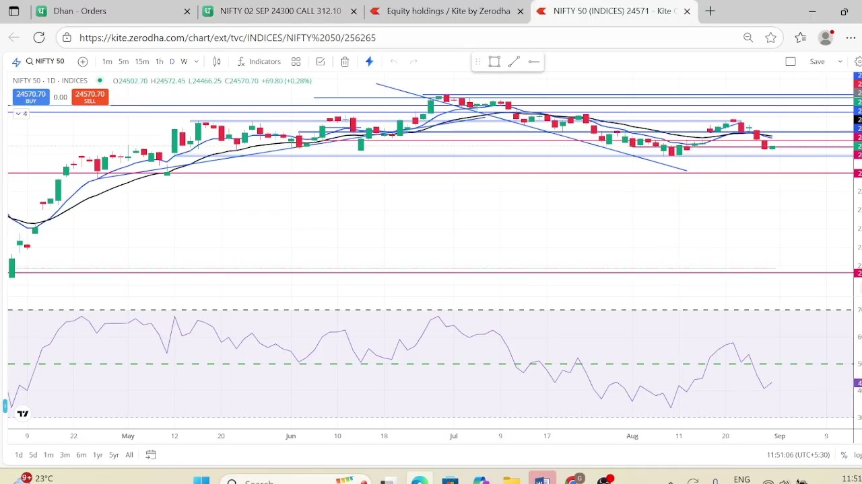This screenshot has width=862, height=484.
Task: Select the 15m timeframe
Action: click(141, 62)
